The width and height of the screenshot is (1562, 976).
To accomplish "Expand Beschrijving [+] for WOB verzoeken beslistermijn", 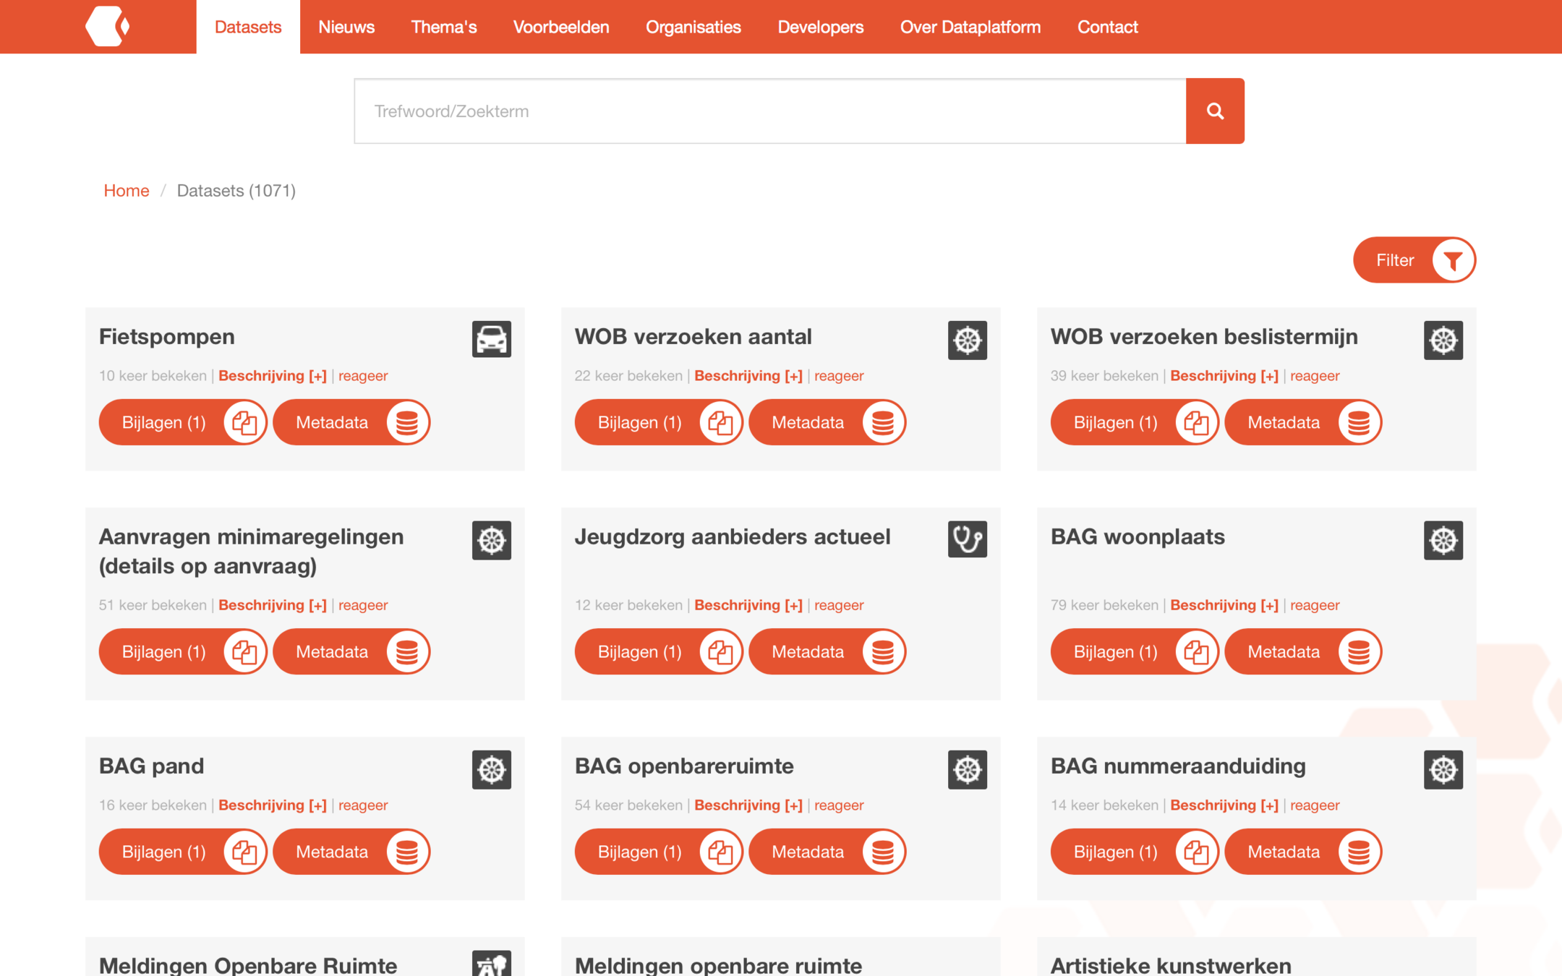I will click(x=1224, y=376).
